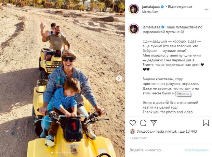Screen dimensions: 212x157
Task: Open Marsa Alam location link
Action: [x=150, y=12]
